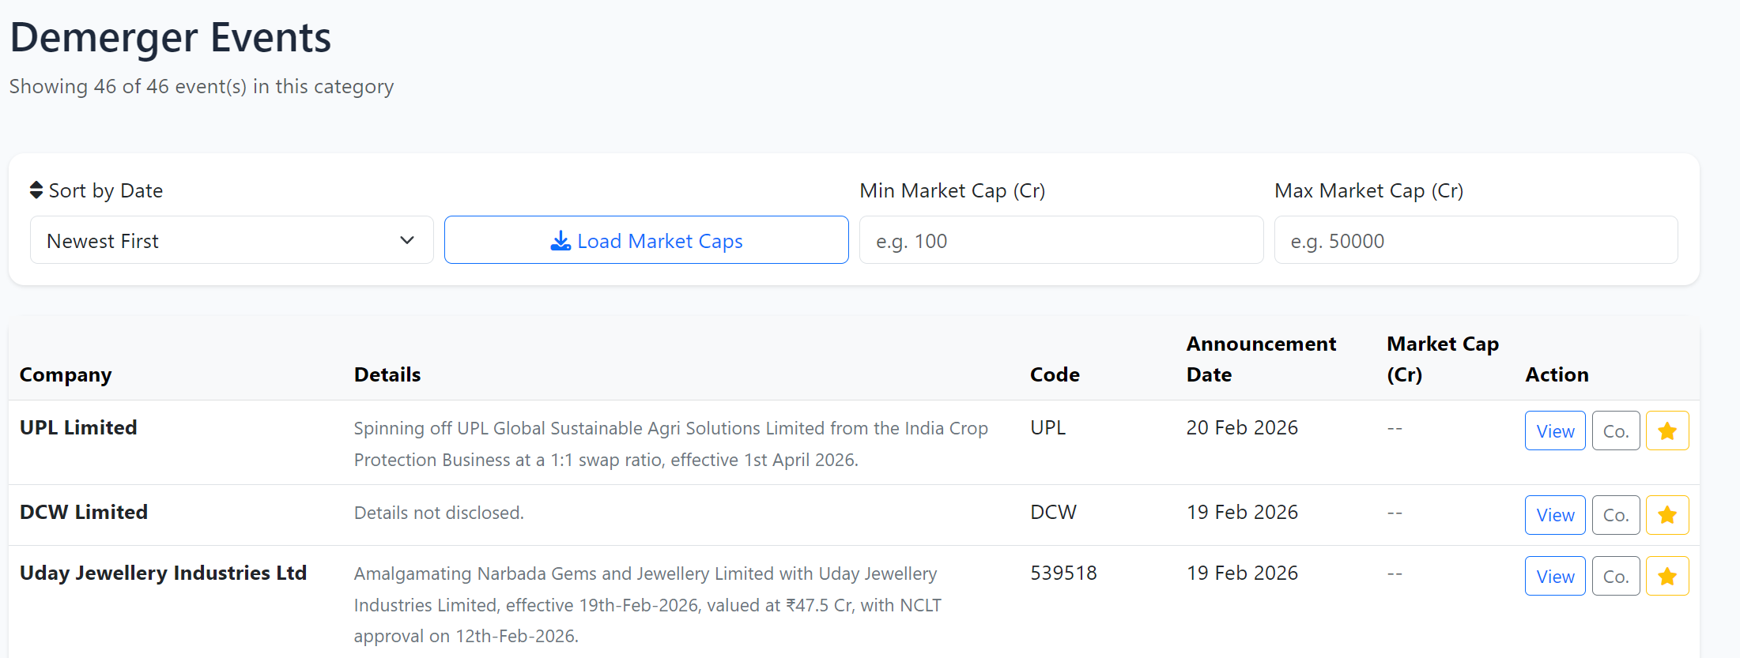1740x658 pixels.
Task: Star the DCW Limited event
Action: [1666, 515]
